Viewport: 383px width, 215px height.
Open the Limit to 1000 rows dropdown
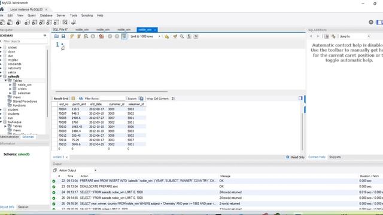(145, 36)
